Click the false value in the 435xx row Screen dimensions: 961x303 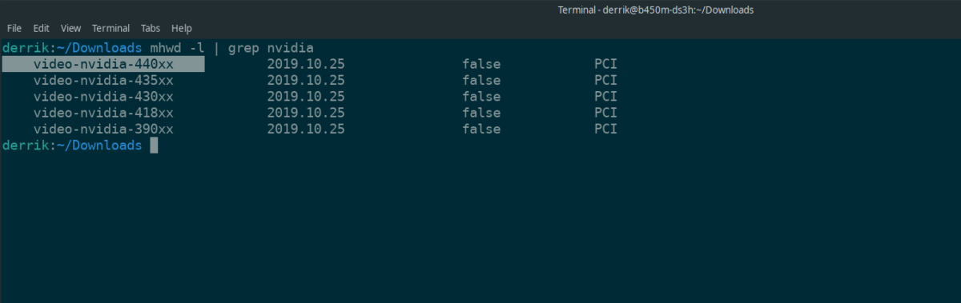click(481, 81)
